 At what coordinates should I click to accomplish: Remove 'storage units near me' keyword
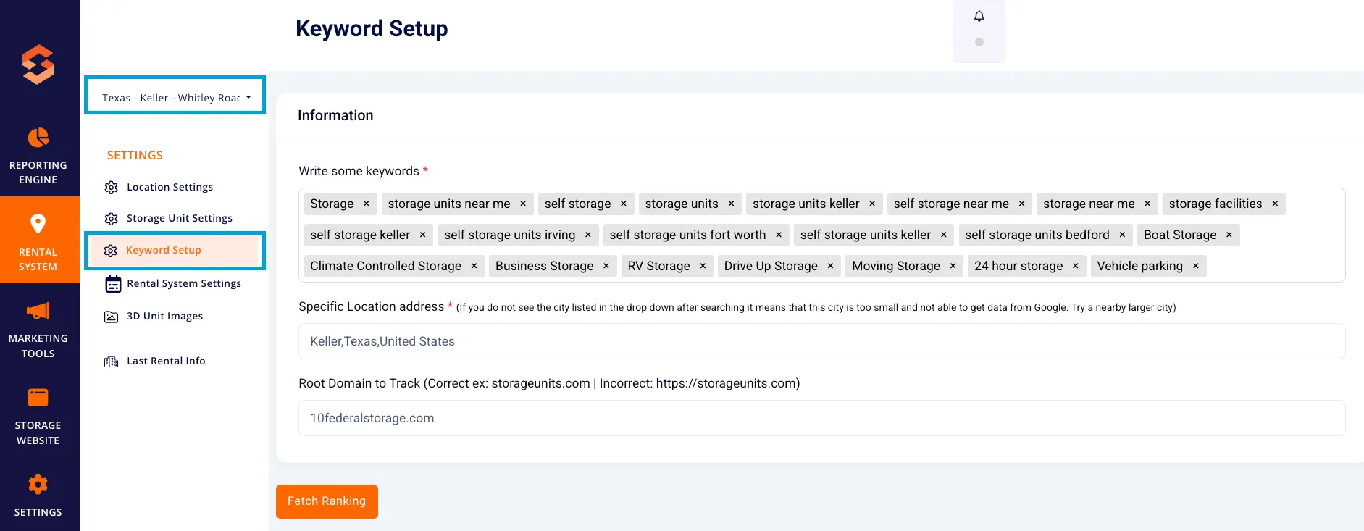tap(523, 204)
